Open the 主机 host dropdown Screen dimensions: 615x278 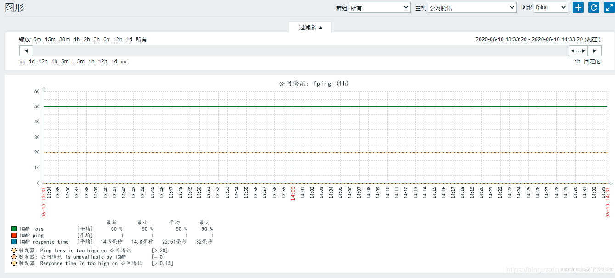click(x=472, y=7)
